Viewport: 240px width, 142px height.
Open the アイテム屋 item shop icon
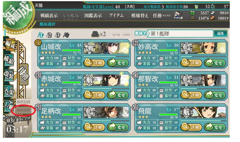pos(178,15)
